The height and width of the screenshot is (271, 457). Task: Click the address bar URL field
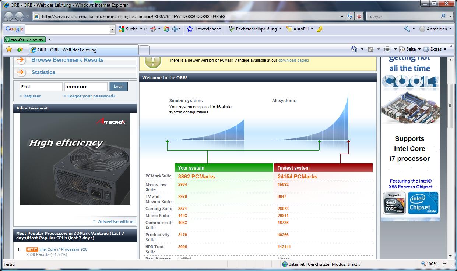[188, 17]
